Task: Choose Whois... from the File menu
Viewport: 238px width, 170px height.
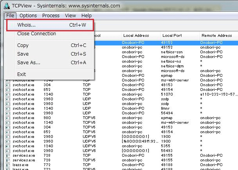Action: coord(50,25)
